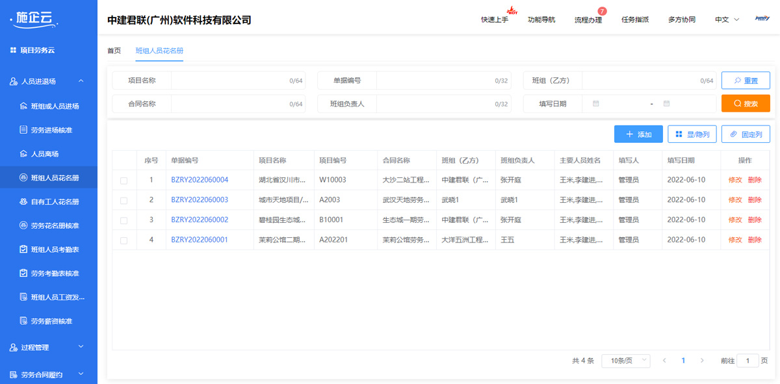This screenshot has height=384, width=780.
Task: Click the flow notification badge 7
Action: pyautogui.click(x=602, y=11)
